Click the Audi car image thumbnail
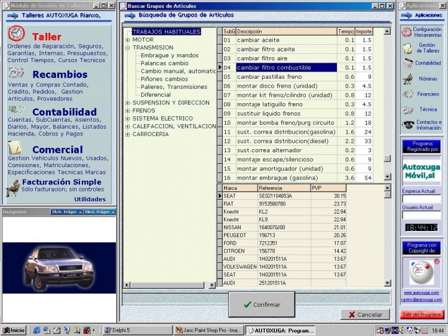The image size is (448, 336). pos(59,268)
